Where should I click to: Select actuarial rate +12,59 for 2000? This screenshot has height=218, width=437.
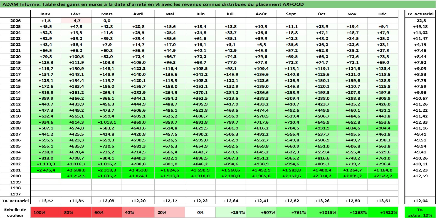(420, 176)
